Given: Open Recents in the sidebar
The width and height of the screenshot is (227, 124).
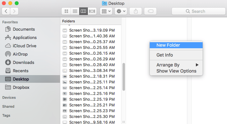Looking at the screenshot, I should coord(30,71).
